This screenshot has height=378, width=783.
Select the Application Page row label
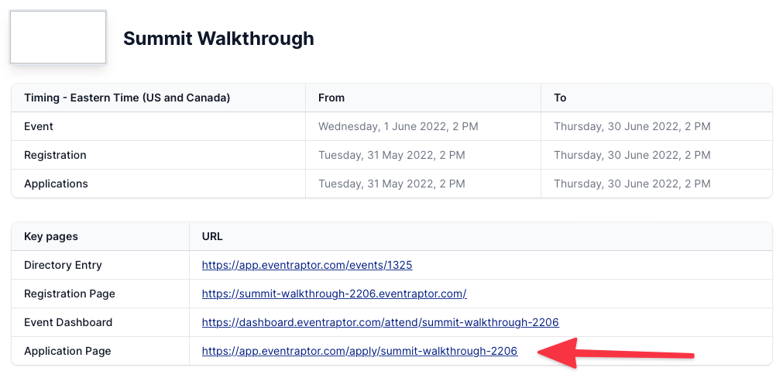pos(67,351)
